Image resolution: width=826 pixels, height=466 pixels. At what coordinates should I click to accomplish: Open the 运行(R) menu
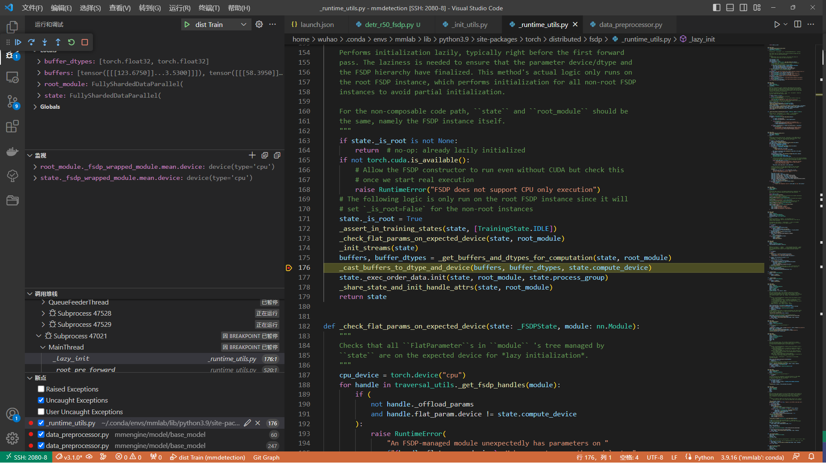click(180, 8)
